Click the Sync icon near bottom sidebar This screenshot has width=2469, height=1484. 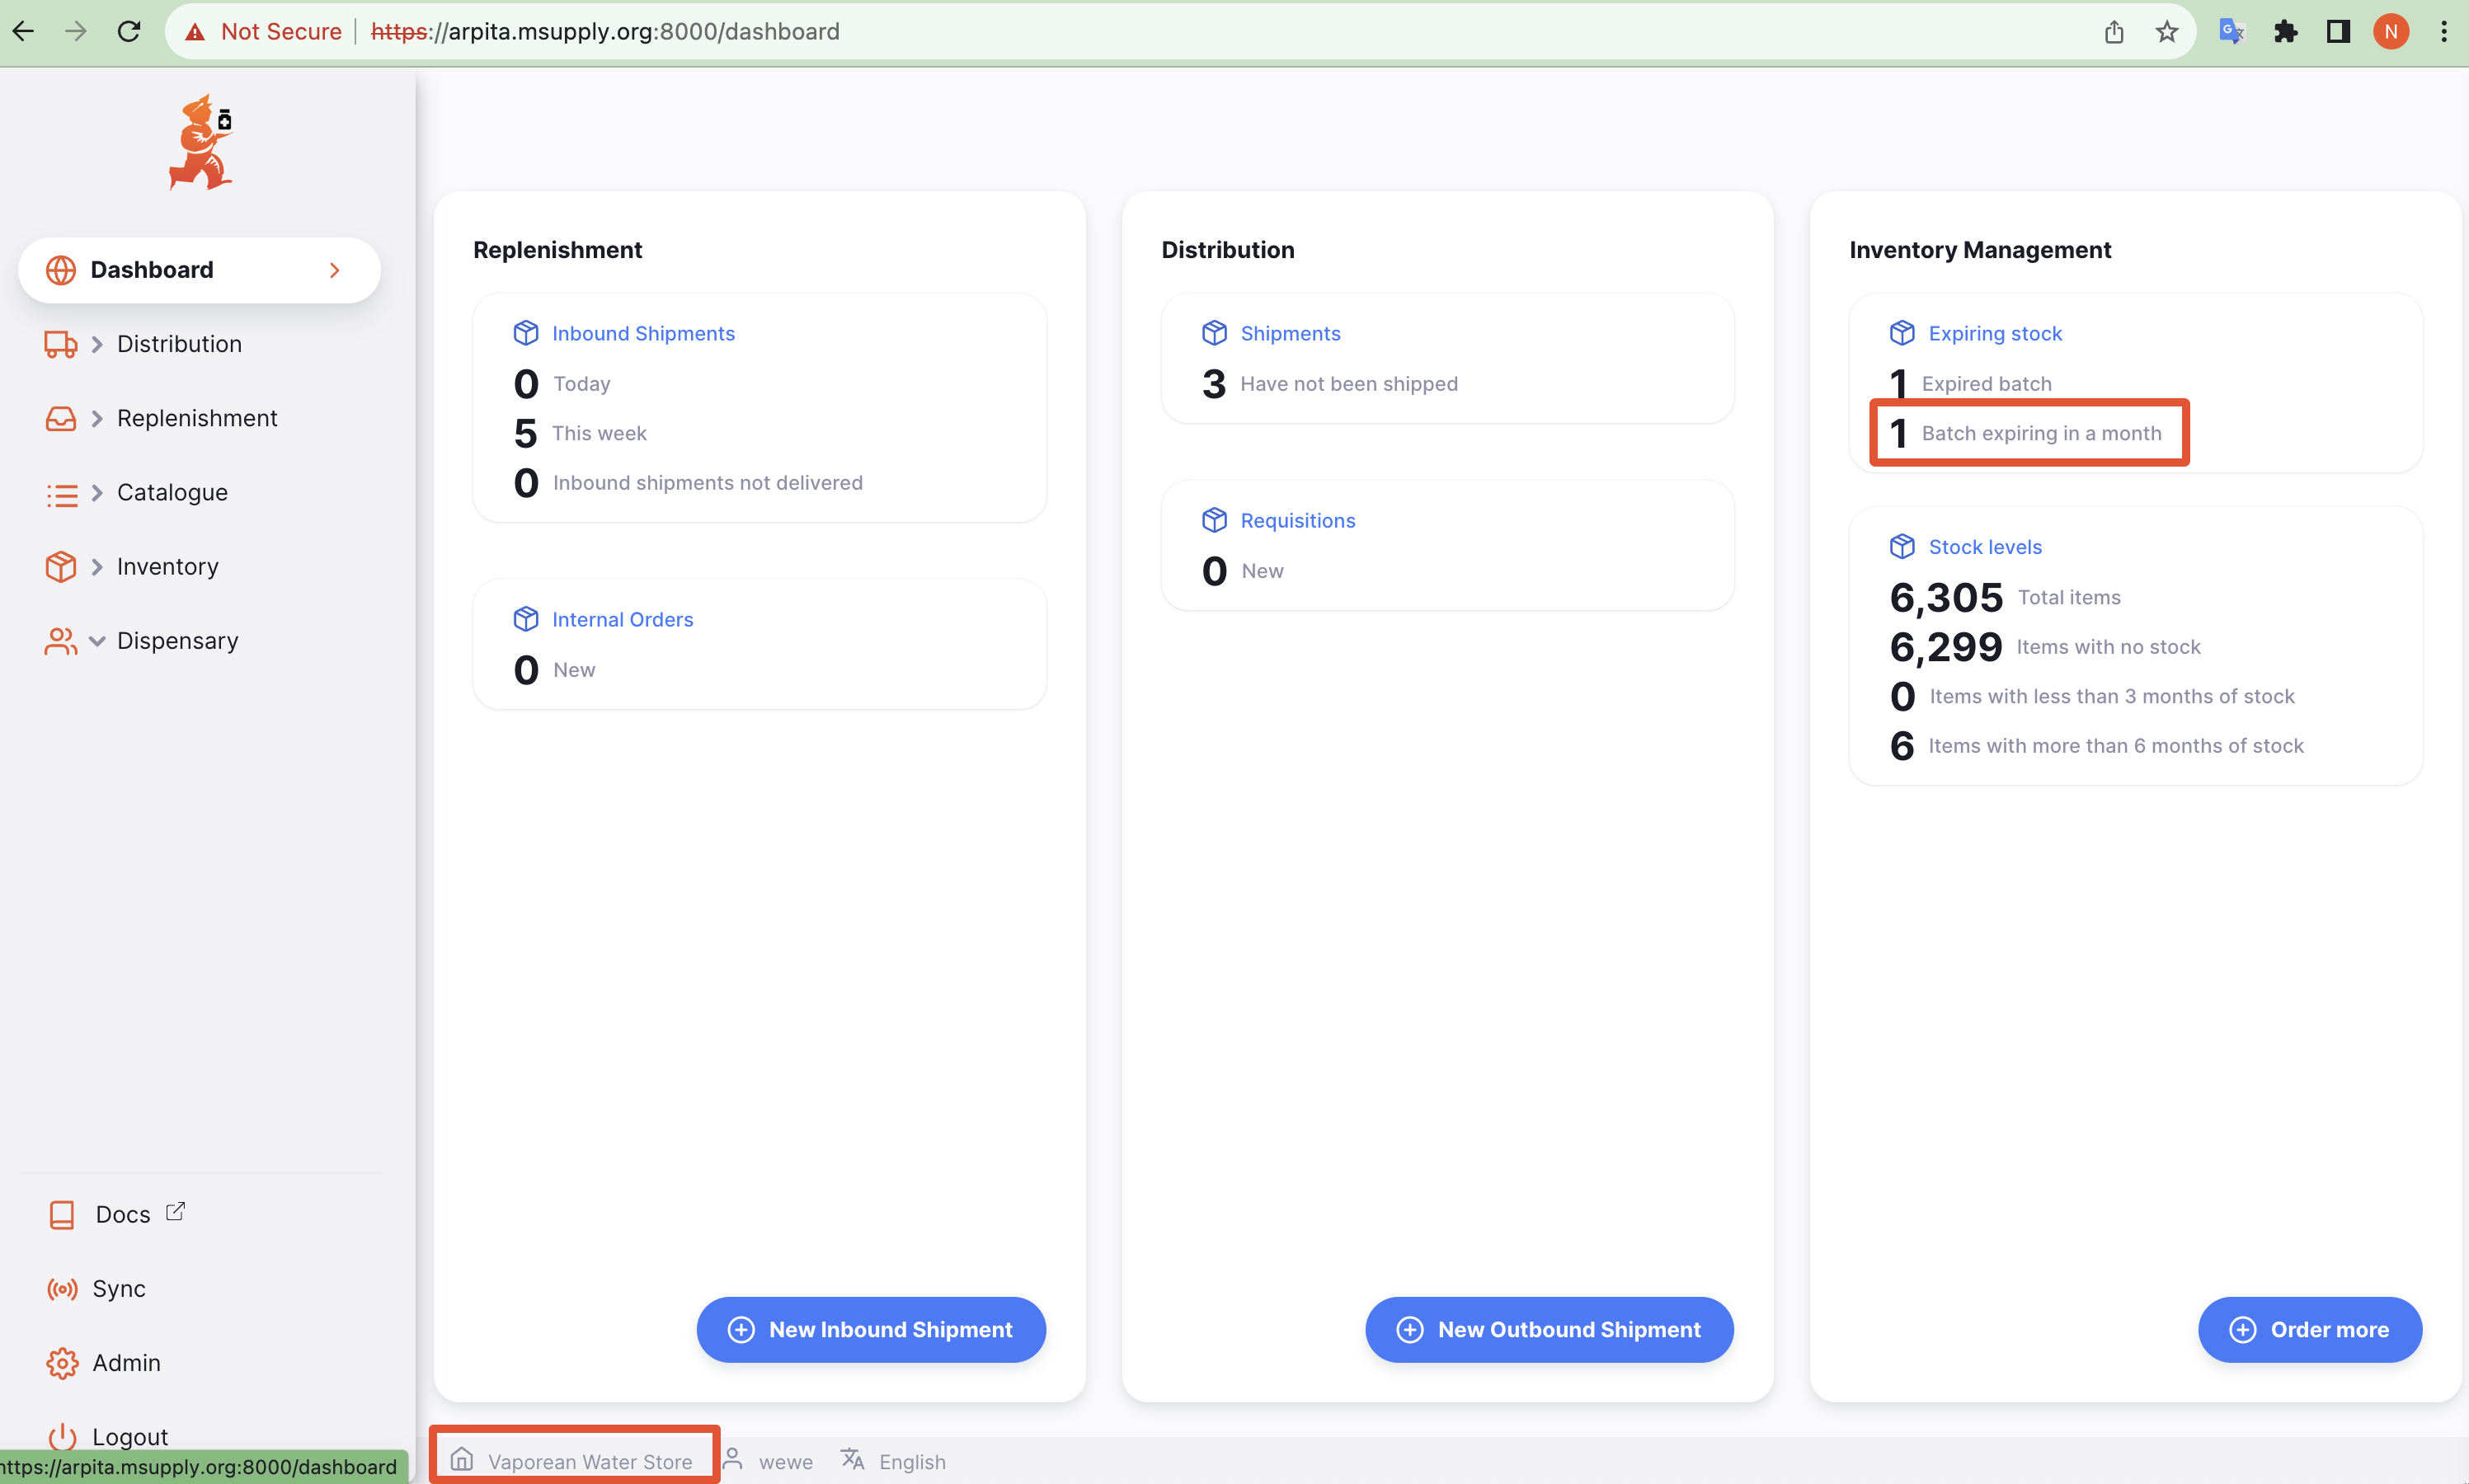tap(61, 1289)
